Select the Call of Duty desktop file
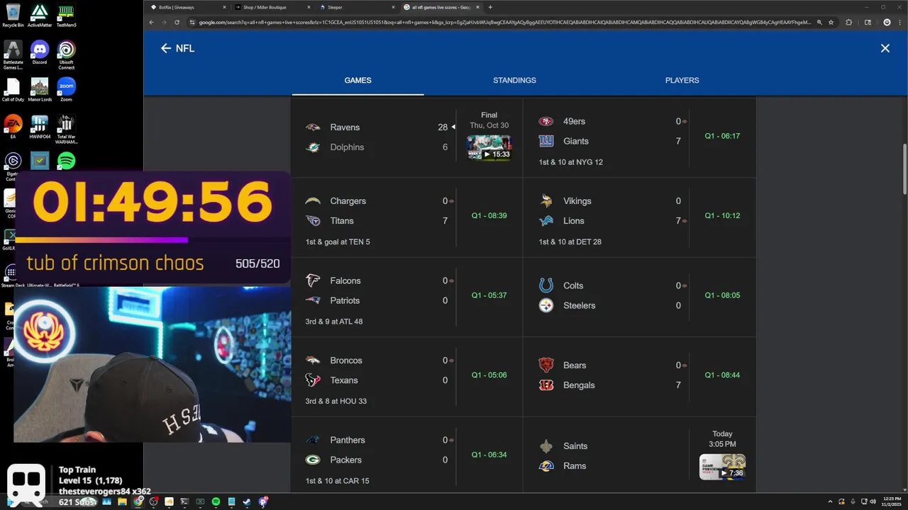The image size is (908, 510). 13,90
